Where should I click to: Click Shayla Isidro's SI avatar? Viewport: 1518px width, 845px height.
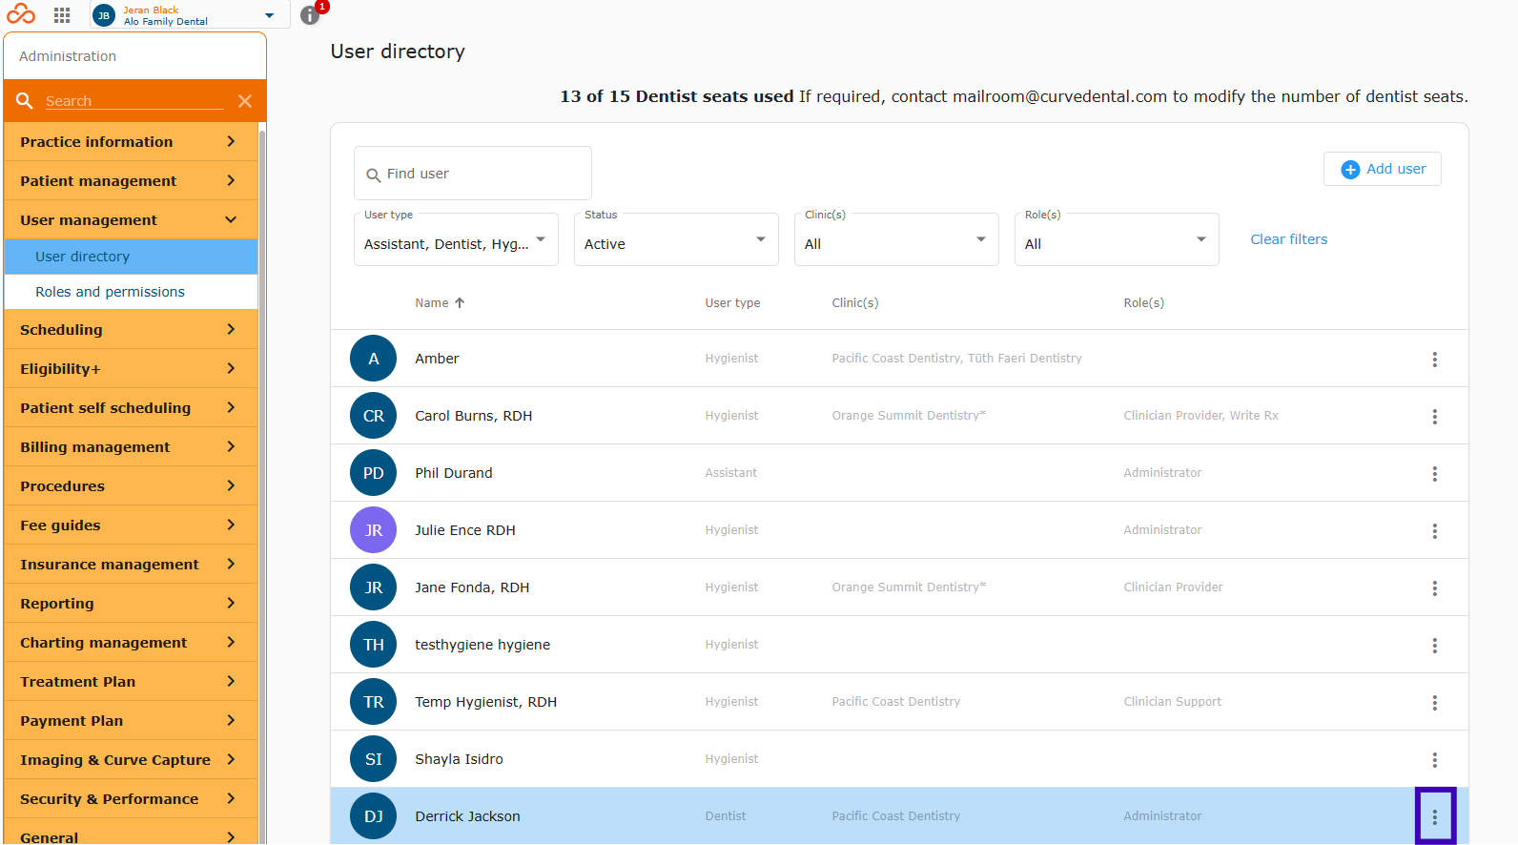pyautogui.click(x=374, y=759)
